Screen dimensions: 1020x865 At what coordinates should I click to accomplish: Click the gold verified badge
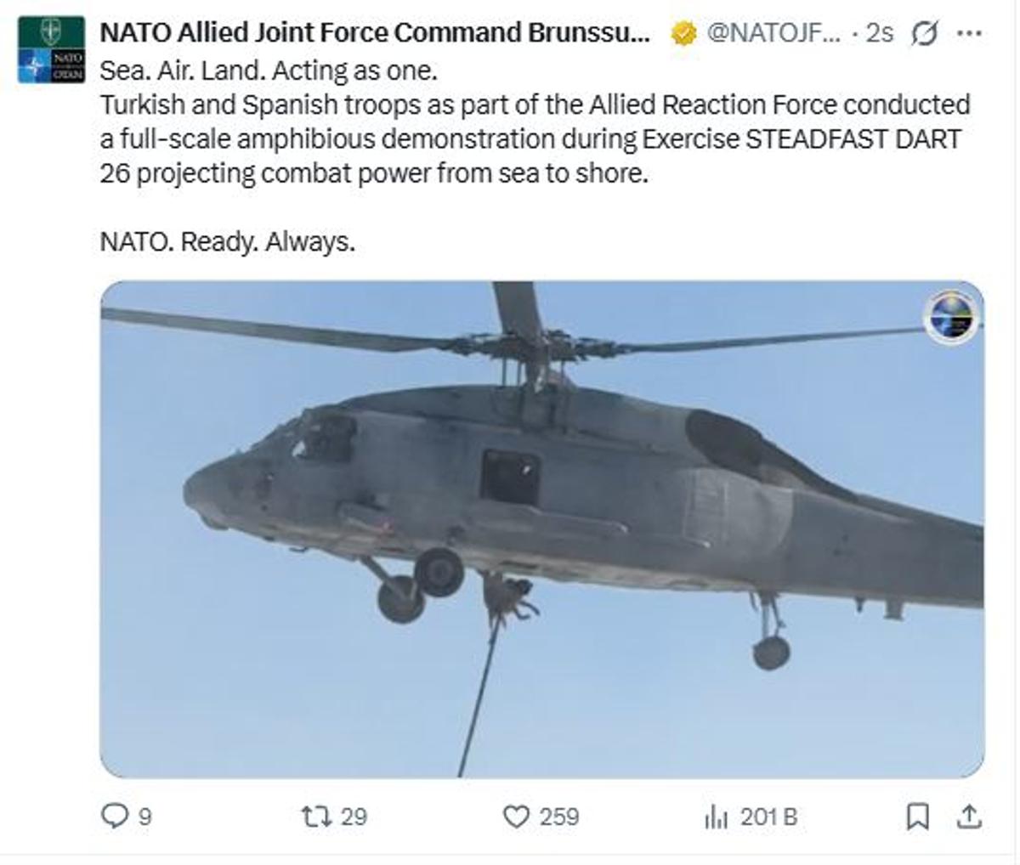point(683,34)
